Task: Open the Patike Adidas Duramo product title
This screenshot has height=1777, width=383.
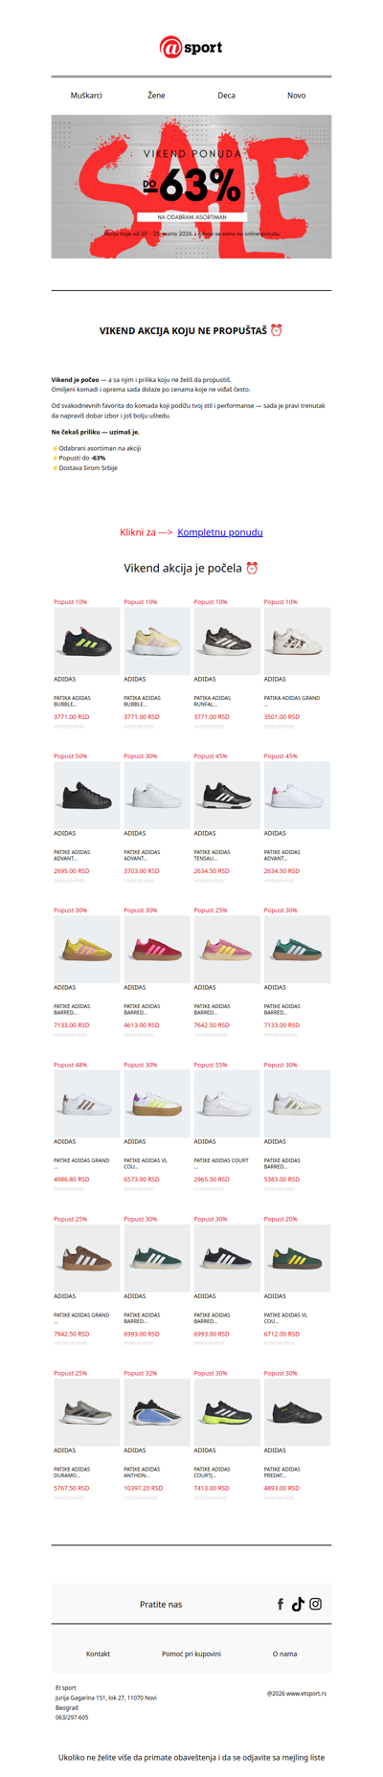Action: (x=73, y=1473)
